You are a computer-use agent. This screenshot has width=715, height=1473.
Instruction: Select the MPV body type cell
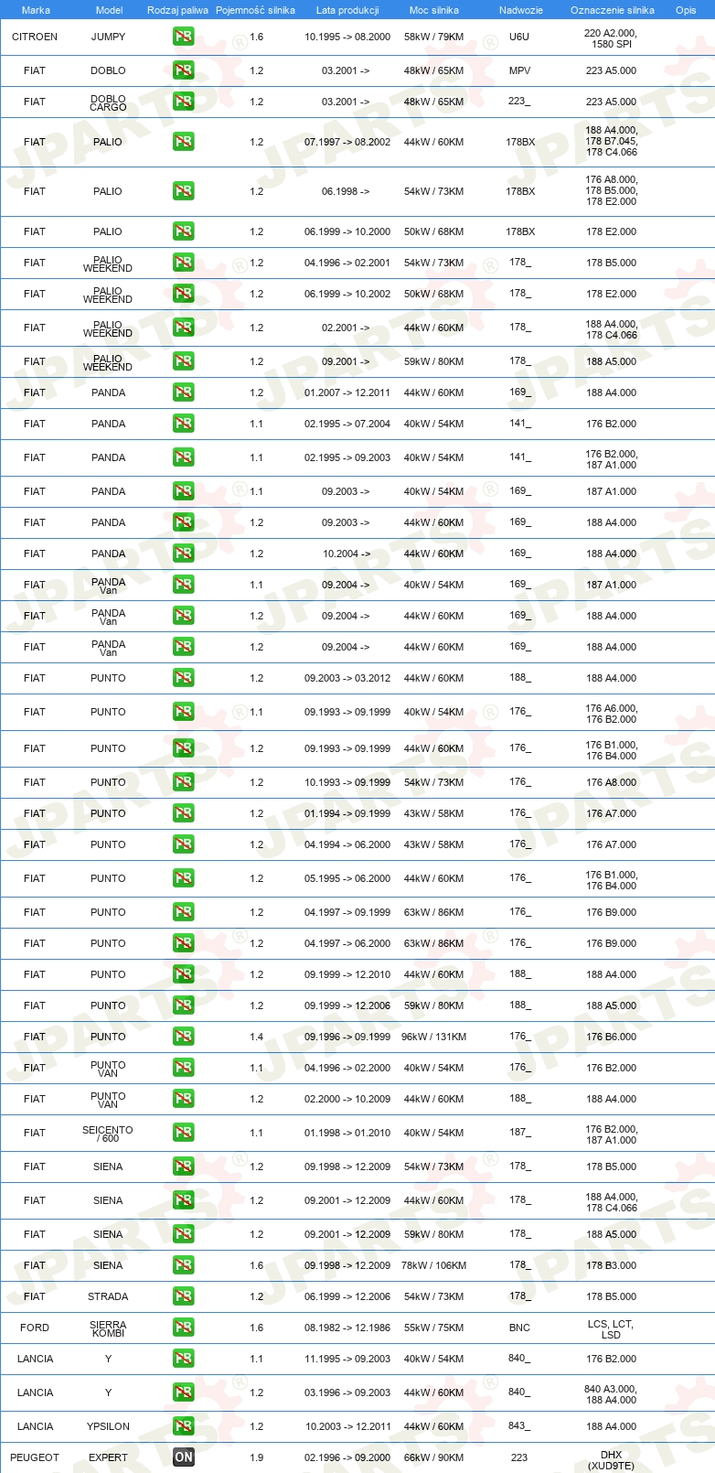click(x=519, y=70)
